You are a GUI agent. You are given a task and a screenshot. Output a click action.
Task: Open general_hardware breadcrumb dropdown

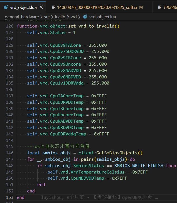tap(22, 17)
